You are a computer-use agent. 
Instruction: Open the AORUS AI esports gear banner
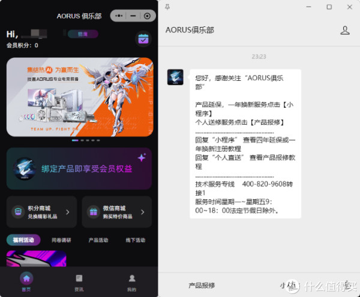(x=80, y=97)
